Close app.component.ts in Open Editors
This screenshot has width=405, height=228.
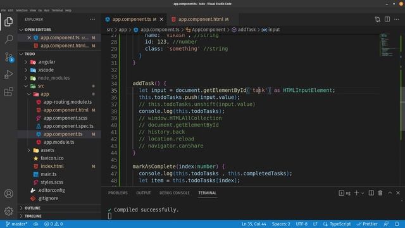29,38
